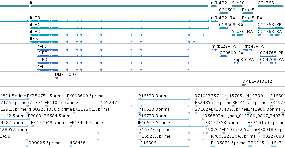Click the 371024 feature label
The width and height of the screenshot is (285, 148).
203,109
